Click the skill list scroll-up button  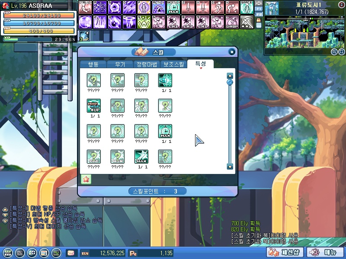click(x=230, y=76)
